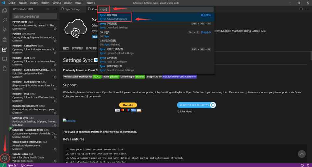This screenshot has height=167, width=312.
Task: Open the Debug view in activity bar
Action: 5,39
